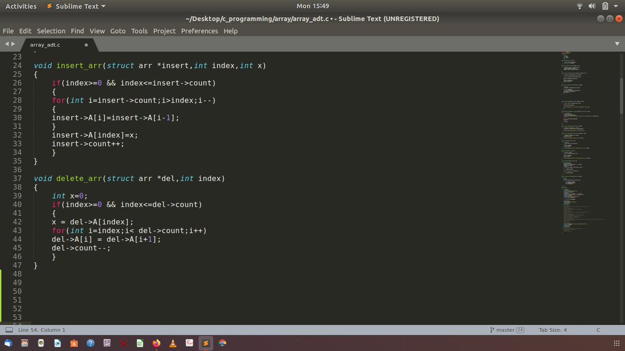Toggle the side panel switcher icon
Viewport: 625px width, 351px height.
pos(9,330)
